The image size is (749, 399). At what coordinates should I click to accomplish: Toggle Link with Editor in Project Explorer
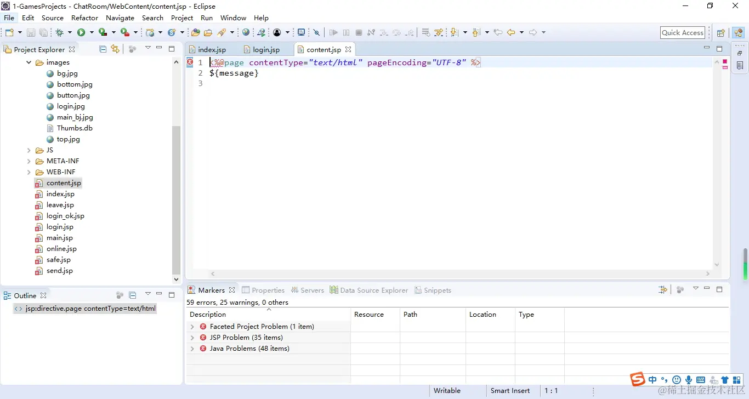coord(115,49)
